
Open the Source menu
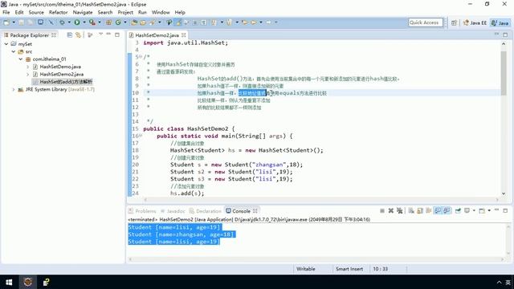[x=36, y=12]
